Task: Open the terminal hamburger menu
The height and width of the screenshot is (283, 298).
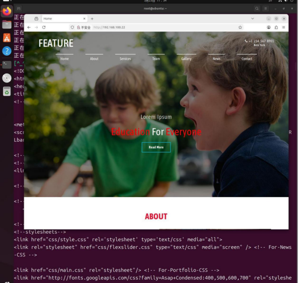Action: [x=265, y=9]
